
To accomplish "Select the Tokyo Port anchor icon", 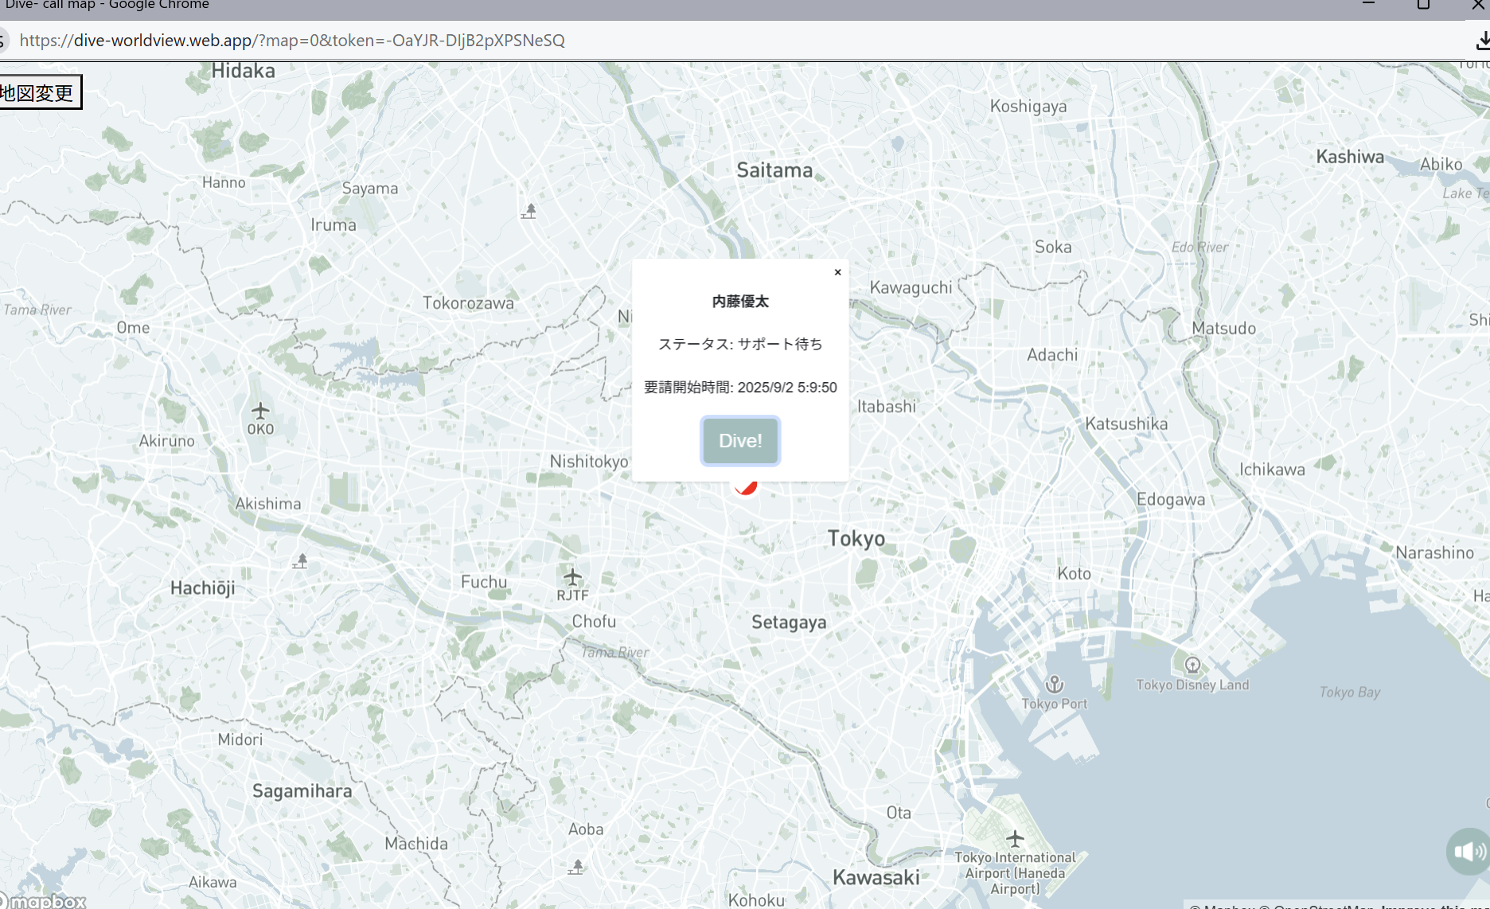I will point(1054,685).
